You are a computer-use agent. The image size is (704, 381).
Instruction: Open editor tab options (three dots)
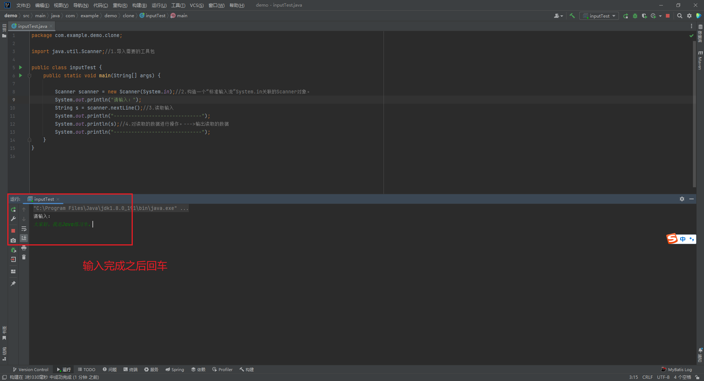coord(692,26)
